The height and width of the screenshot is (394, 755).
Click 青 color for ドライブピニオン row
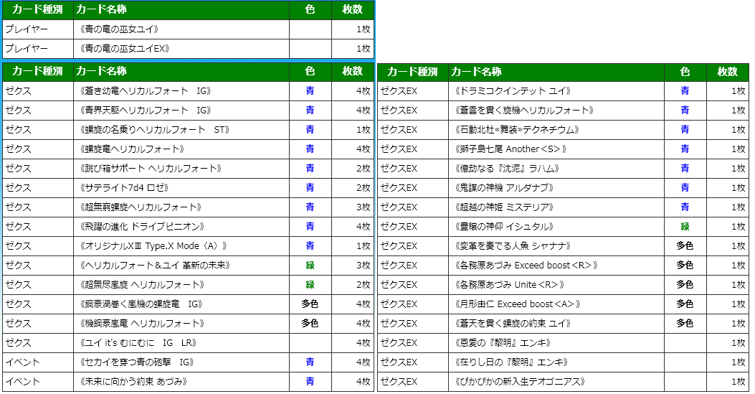point(310,226)
